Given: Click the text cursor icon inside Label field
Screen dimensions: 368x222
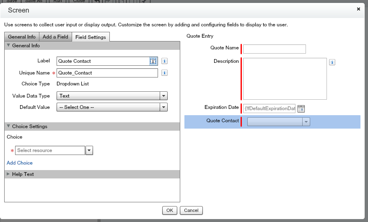Looking at the screenshot, I should pos(153,61).
